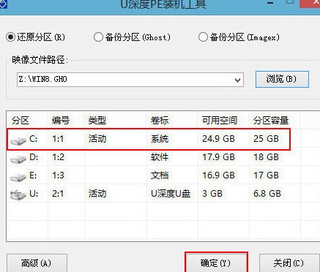Click the app icon in the title bar
The width and height of the screenshot is (320, 272).
pyautogui.click(x=3, y=5)
